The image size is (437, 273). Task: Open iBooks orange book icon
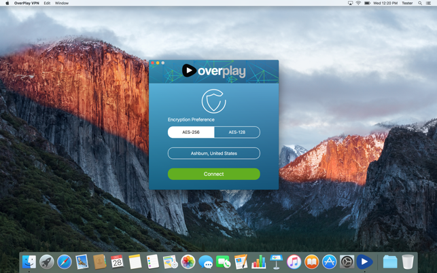pos(311,262)
